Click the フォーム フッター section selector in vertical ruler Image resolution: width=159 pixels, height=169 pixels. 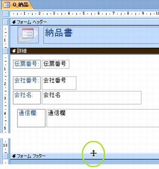(x=5, y=156)
